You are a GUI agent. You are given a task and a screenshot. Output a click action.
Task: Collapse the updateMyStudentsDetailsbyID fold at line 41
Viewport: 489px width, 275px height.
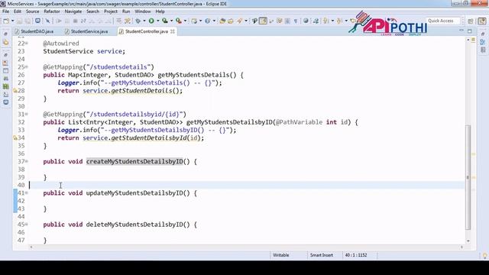pos(27,193)
